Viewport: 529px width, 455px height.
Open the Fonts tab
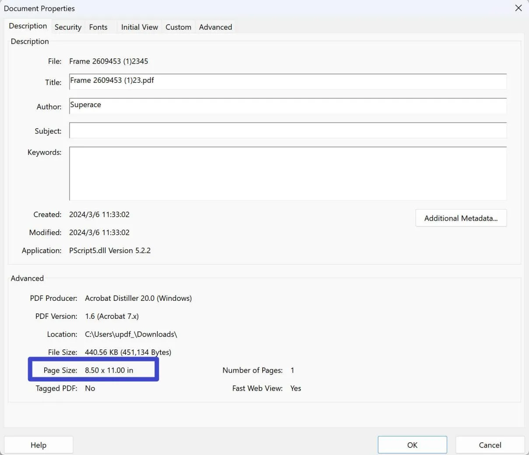pyautogui.click(x=98, y=27)
